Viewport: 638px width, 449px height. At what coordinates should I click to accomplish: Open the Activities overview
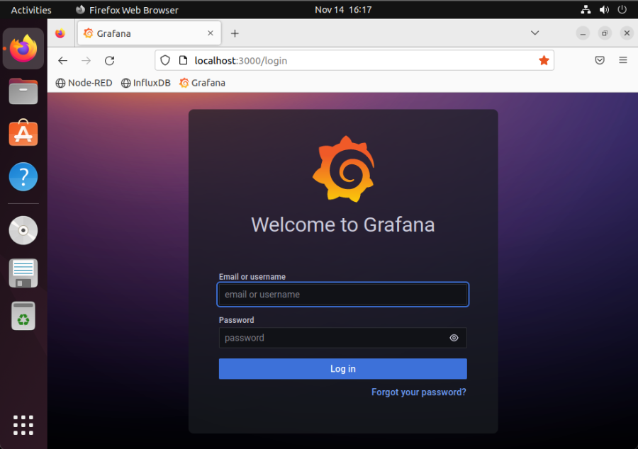pyautogui.click(x=31, y=10)
